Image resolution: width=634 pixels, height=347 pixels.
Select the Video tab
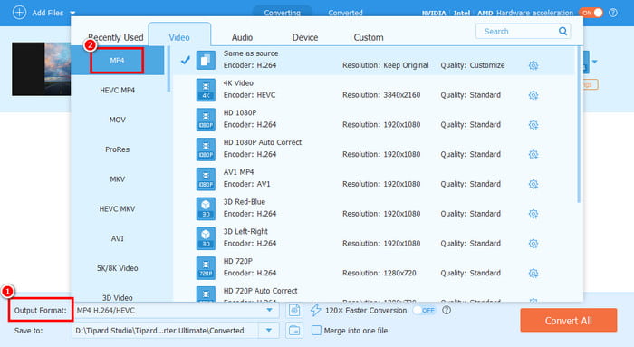(179, 37)
